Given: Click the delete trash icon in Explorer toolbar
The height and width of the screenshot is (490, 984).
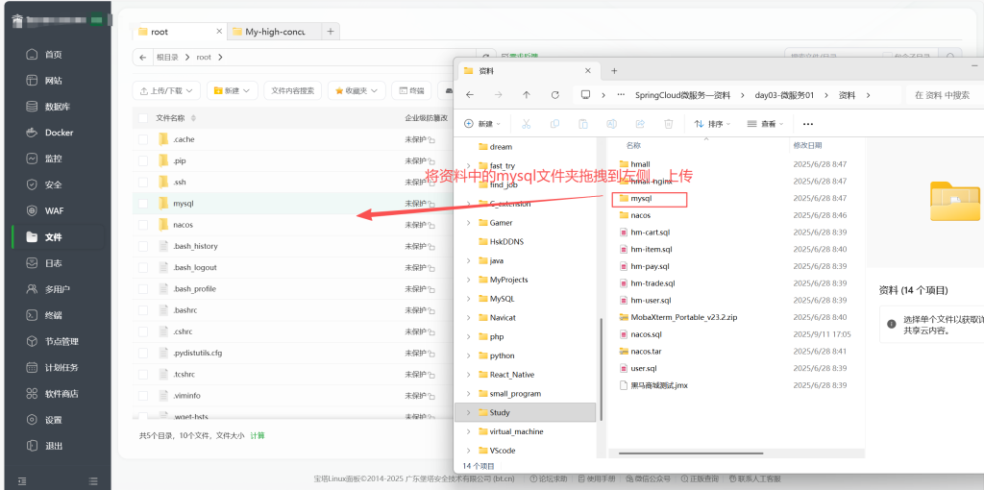Looking at the screenshot, I should (x=668, y=124).
